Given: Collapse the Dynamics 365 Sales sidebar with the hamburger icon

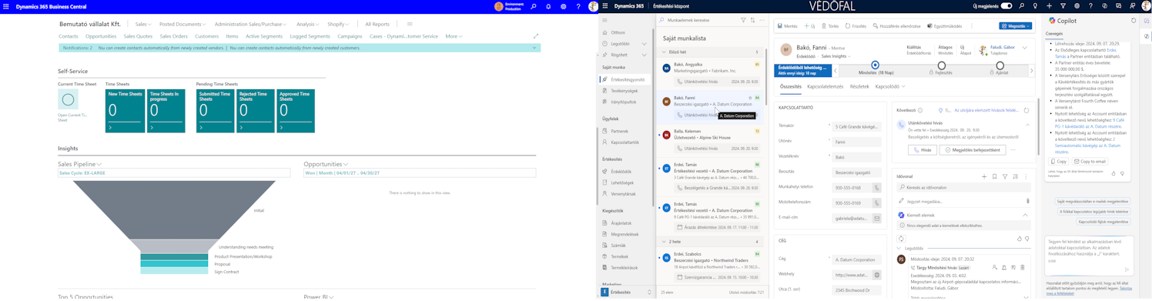Looking at the screenshot, I should (x=604, y=20).
